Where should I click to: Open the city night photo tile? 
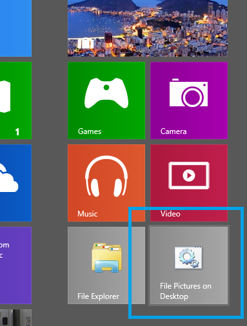[148, 28]
